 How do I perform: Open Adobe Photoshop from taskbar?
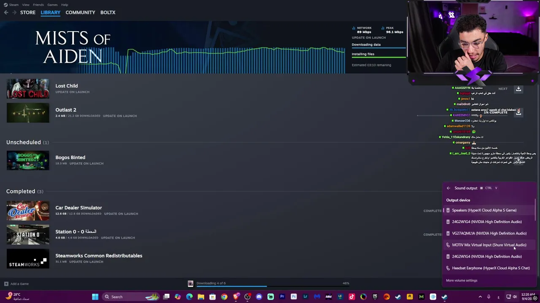[294, 297]
